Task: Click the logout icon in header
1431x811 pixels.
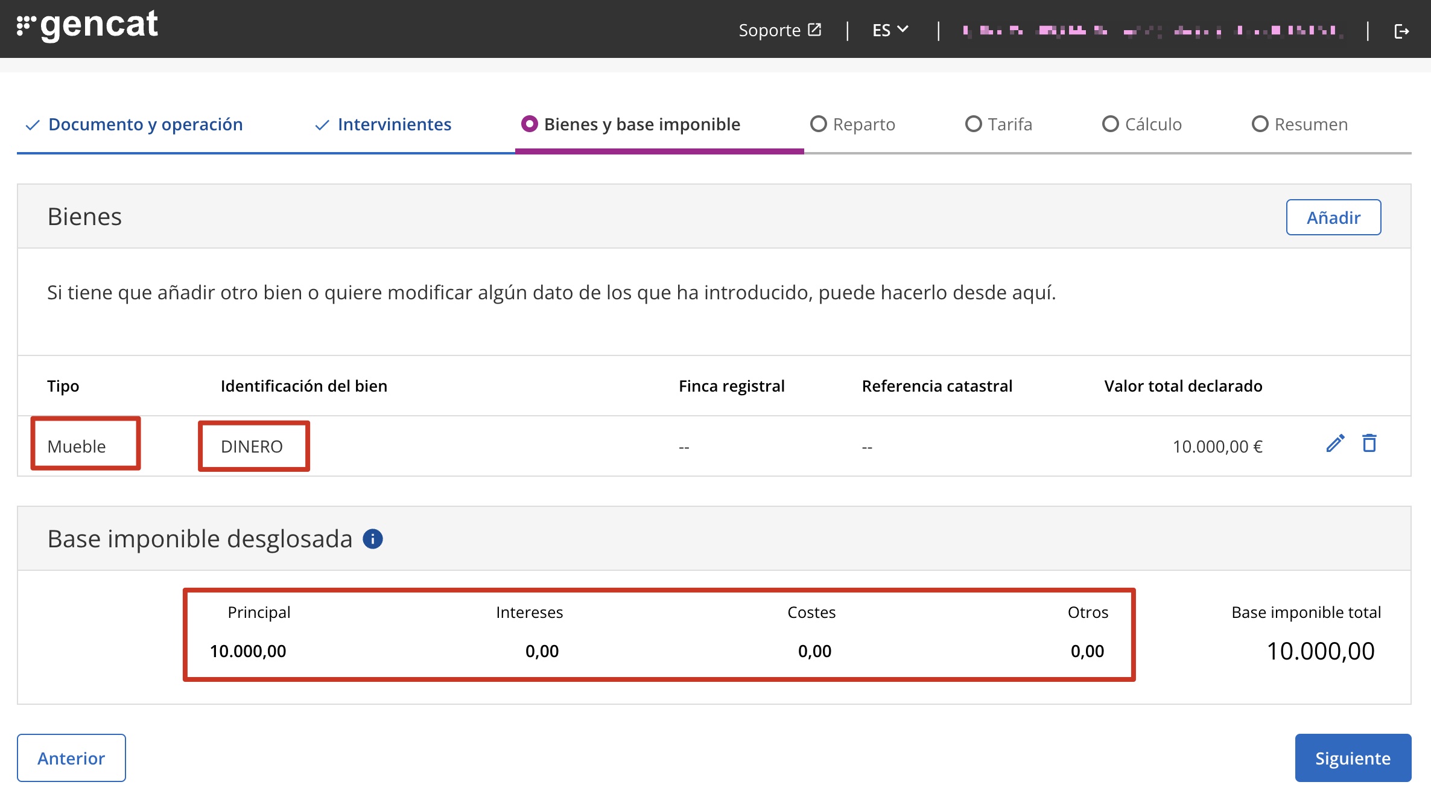Action: pyautogui.click(x=1401, y=31)
